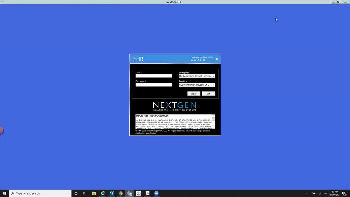
Task: Open Internet Explorer from the taskbar
Action: [103, 193]
